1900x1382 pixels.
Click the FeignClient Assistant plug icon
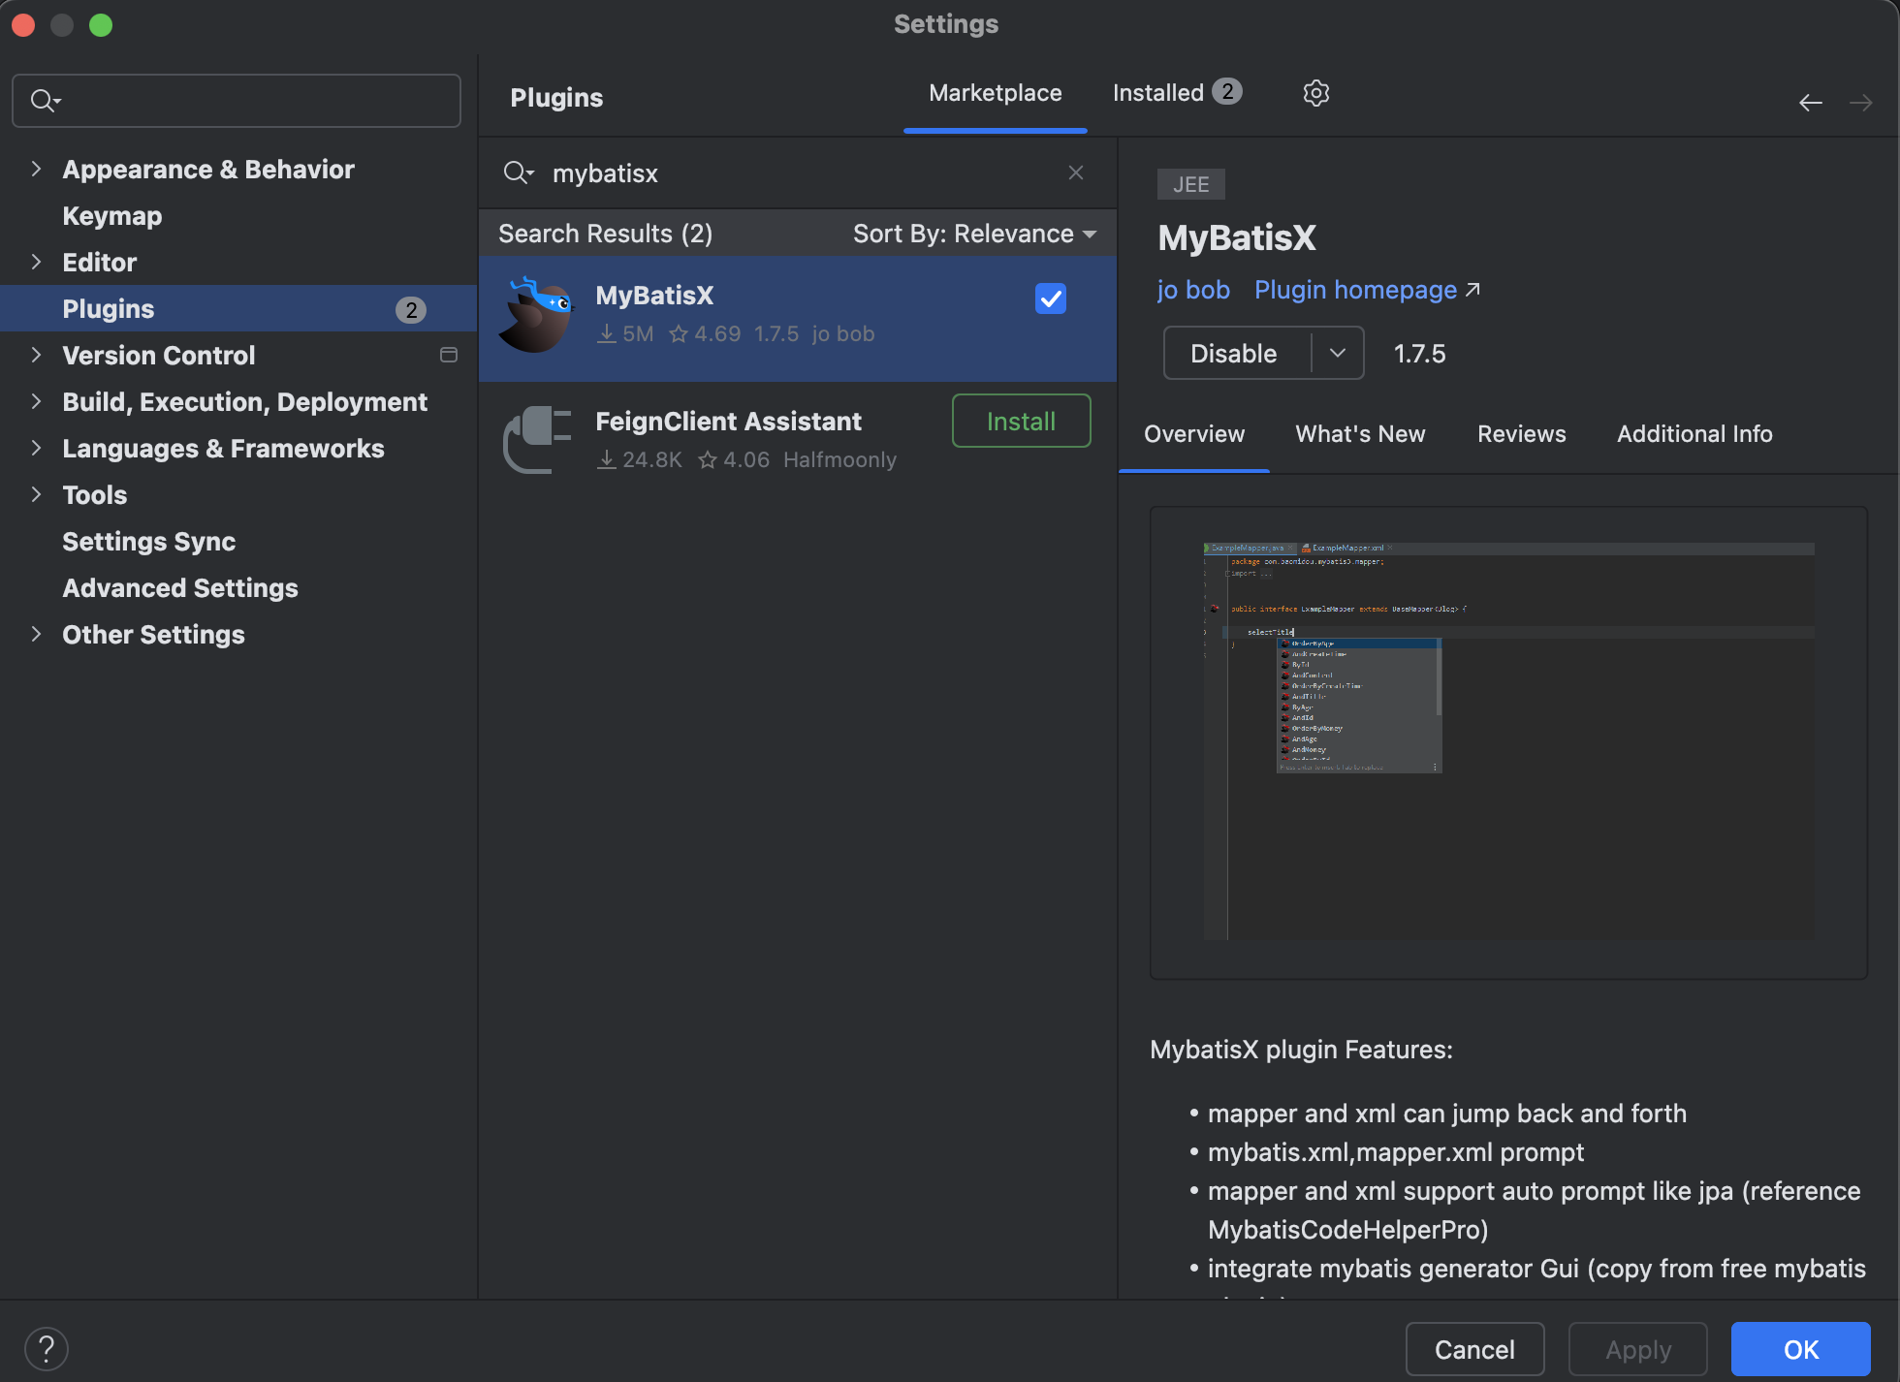536,440
